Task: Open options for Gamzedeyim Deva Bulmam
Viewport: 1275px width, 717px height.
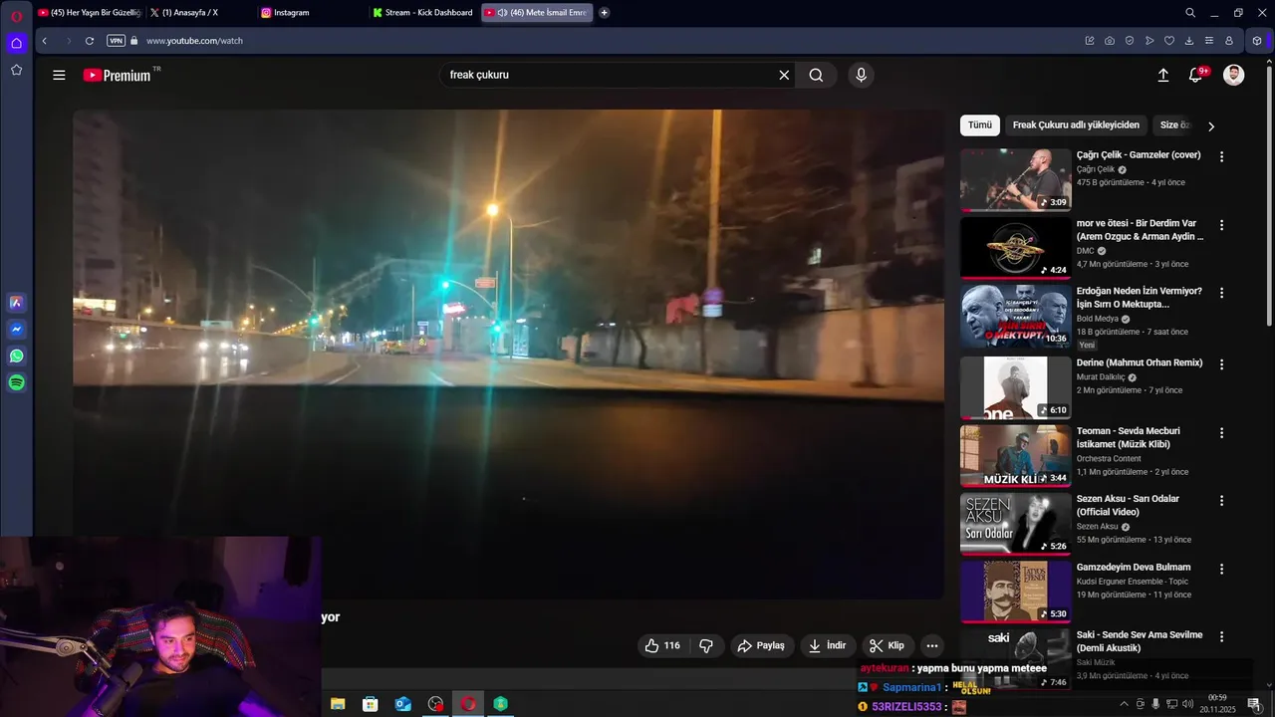Action: 1221,569
